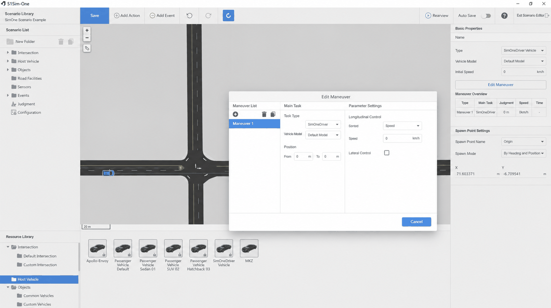Select Custom Intersection in Resource Library
This screenshot has width=551, height=308.
[37, 265]
